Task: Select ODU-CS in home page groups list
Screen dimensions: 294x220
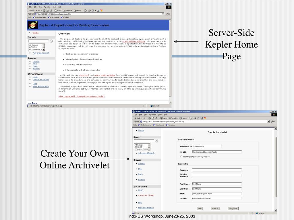Action: [x=33, y=47]
